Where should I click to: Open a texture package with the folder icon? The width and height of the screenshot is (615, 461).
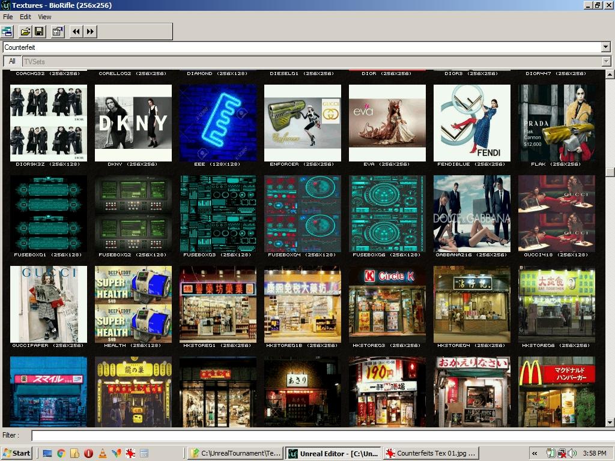click(25, 31)
